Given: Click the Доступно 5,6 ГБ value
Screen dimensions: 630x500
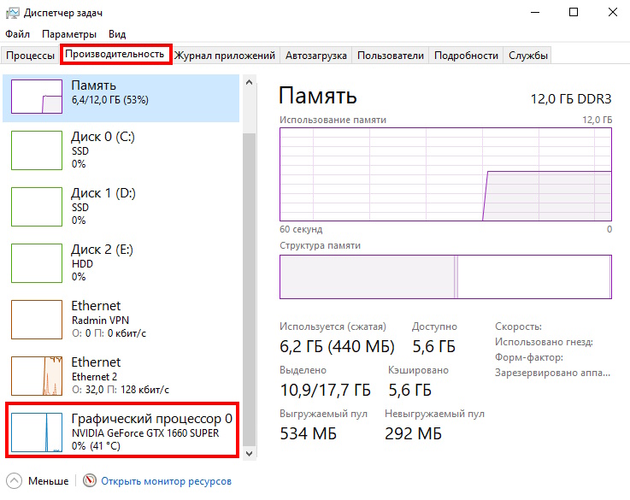Looking at the screenshot, I should (433, 346).
